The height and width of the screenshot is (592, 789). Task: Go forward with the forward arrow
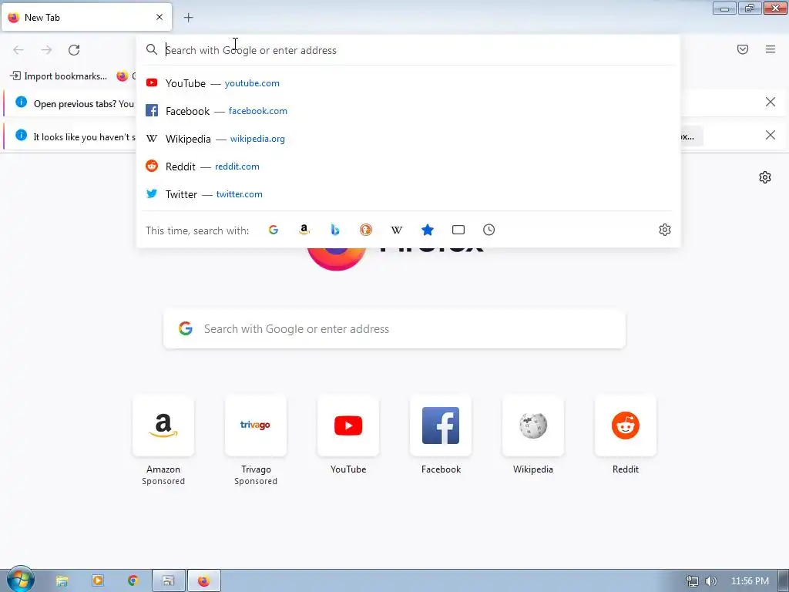[x=46, y=50]
